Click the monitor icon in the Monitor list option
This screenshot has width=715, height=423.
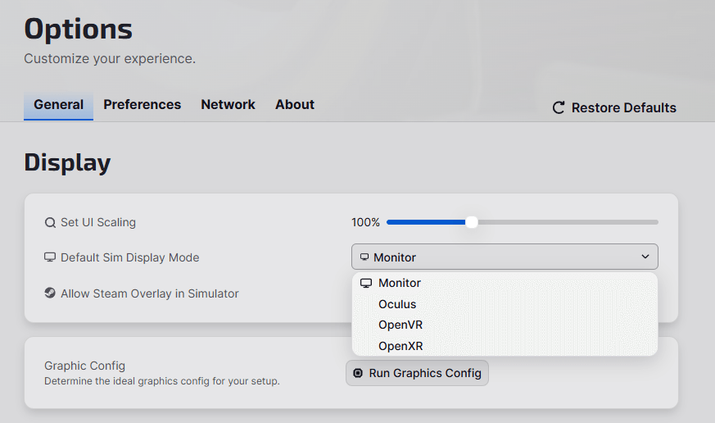pyautogui.click(x=366, y=283)
